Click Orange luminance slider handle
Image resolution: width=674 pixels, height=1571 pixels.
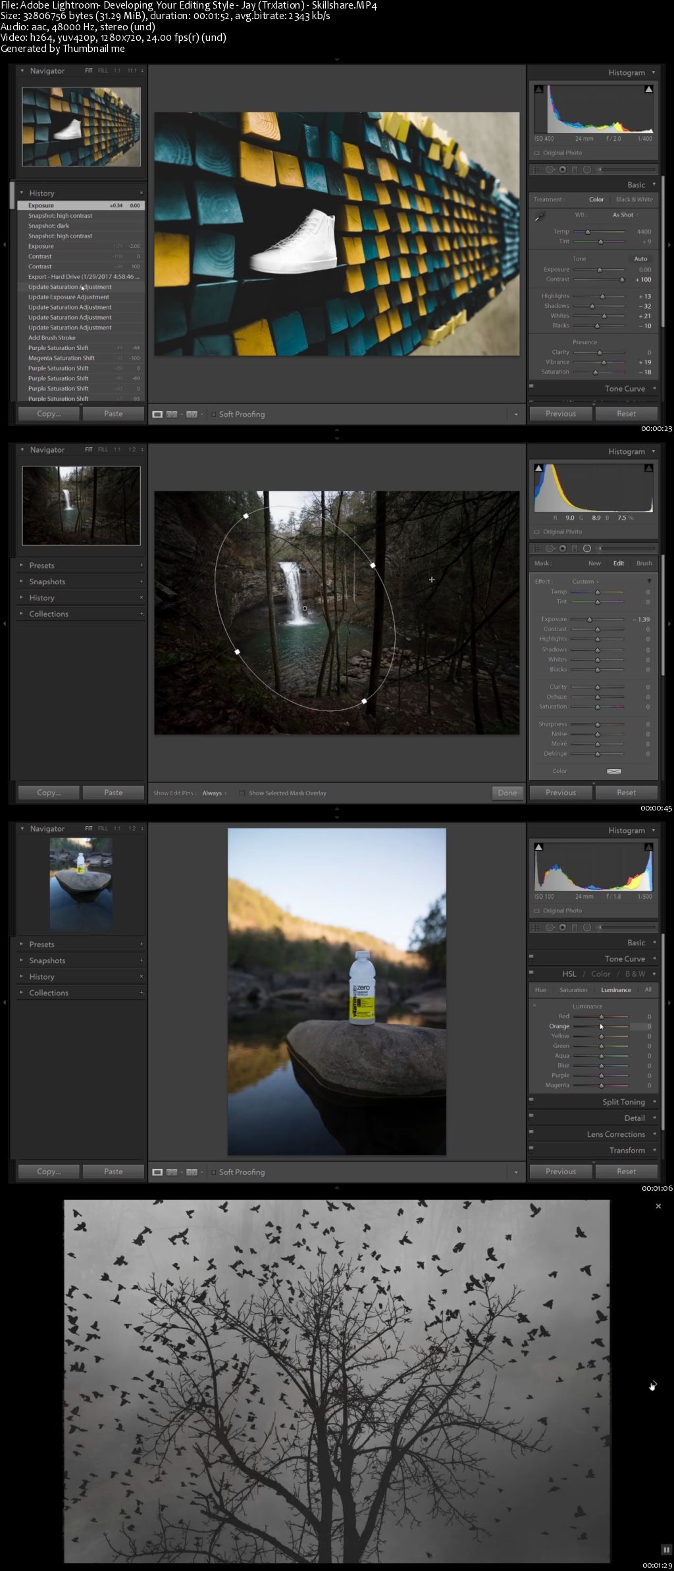[x=601, y=1026]
